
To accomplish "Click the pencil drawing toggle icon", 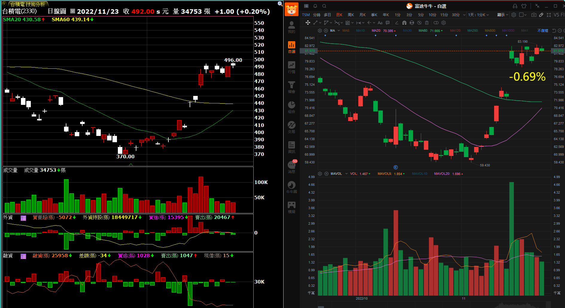I will (541, 15).
